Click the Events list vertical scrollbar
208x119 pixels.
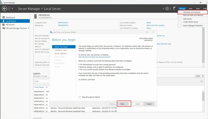tap(203, 96)
